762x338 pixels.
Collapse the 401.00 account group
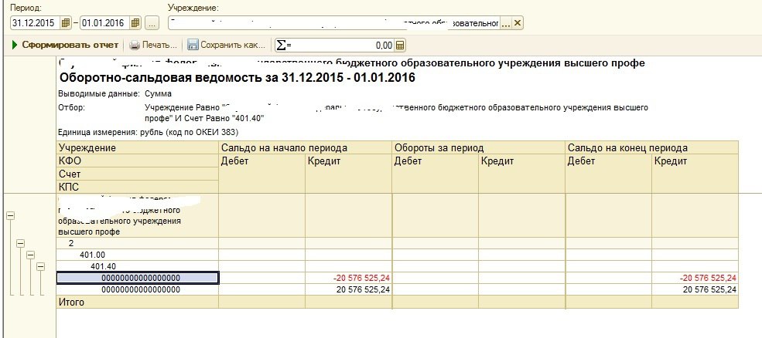tap(31, 255)
